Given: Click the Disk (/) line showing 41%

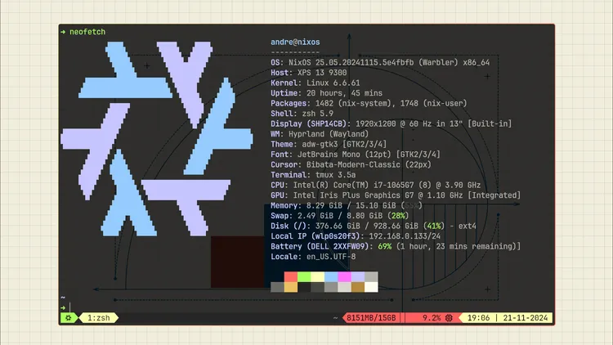Looking at the screenshot, I should (374, 226).
